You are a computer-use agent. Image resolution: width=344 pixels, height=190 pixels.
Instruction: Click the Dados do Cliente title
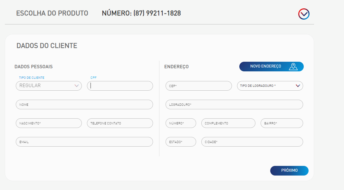coord(47,46)
